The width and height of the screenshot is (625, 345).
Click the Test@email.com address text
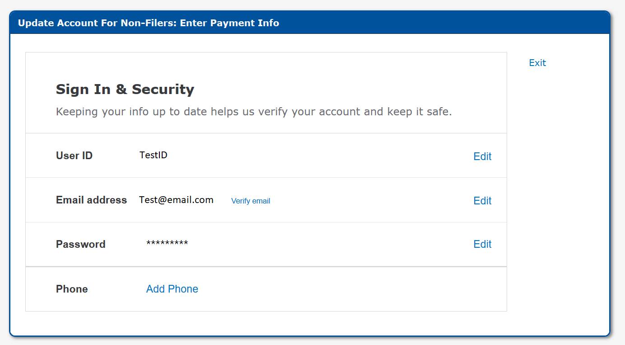176,200
